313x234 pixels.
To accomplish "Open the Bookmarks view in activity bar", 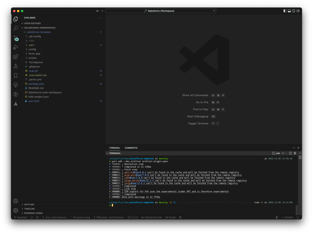I will tap(16, 75).
